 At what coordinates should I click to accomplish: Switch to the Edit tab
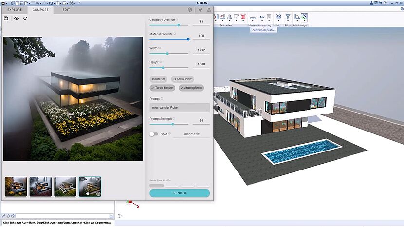click(x=66, y=9)
